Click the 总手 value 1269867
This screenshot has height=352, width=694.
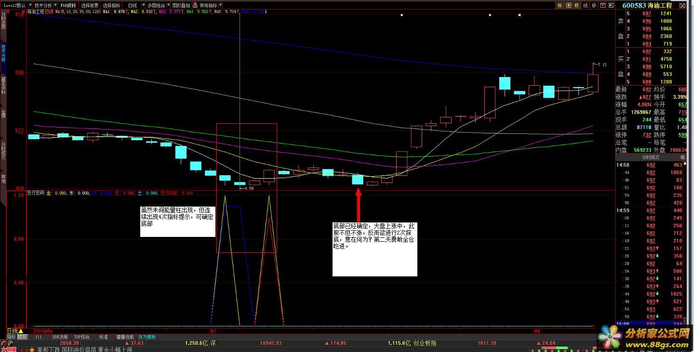click(641, 112)
